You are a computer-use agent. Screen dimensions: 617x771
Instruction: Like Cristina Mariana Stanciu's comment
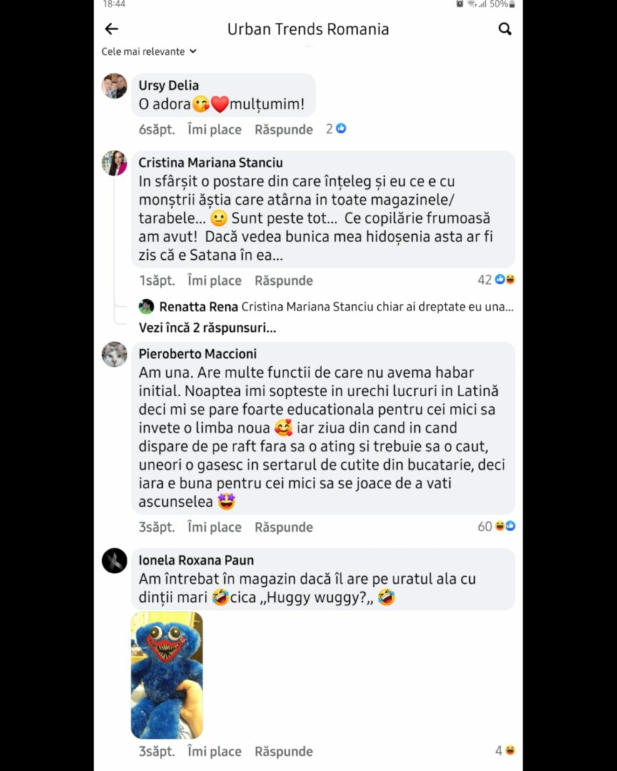point(214,281)
